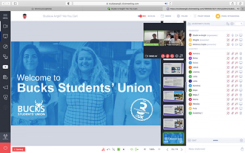Click the Safari address bar

coord(122,4)
